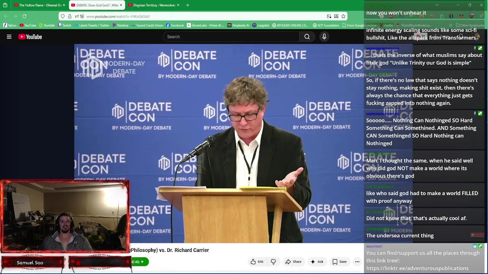Screen dimensions: 488x274
Task: Open the Pandora bookmark
Action: click(x=120, y=25)
